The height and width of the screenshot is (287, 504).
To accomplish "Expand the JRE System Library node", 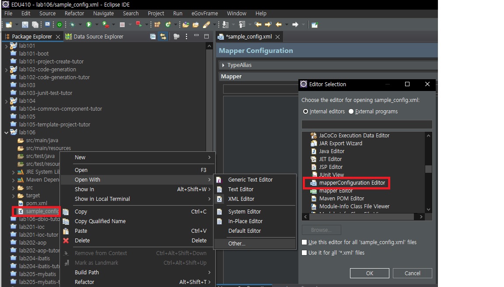I will 13,172.
